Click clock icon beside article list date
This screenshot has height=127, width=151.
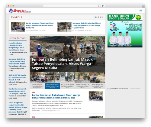click(x=42, y=110)
